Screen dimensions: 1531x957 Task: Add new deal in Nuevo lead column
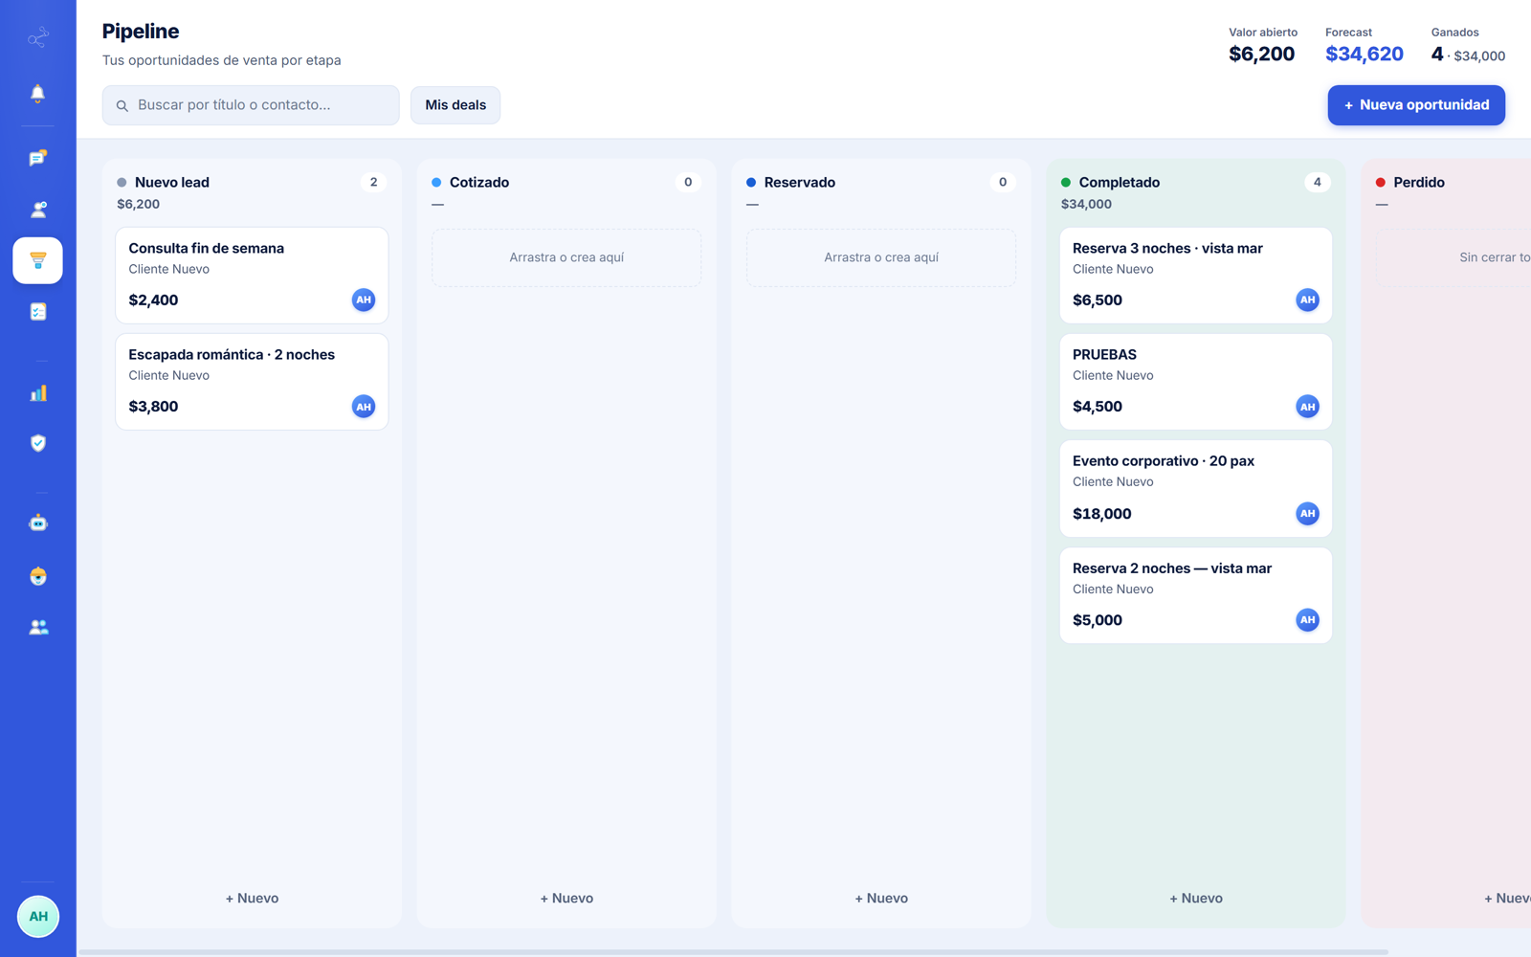pos(252,898)
